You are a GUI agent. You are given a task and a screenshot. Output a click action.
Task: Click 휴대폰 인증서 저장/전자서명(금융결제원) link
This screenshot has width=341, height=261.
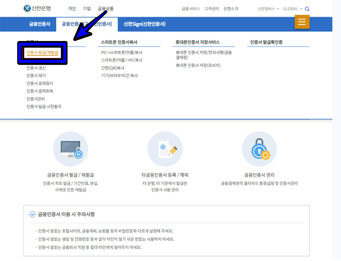click(x=204, y=55)
